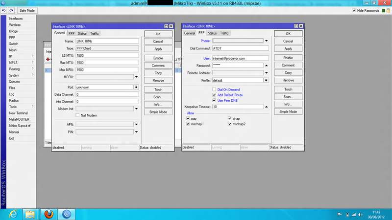This screenshot has width=392, height=220.
Task: Open Firefox from the taskbar
Action: (x=49, y=214)
